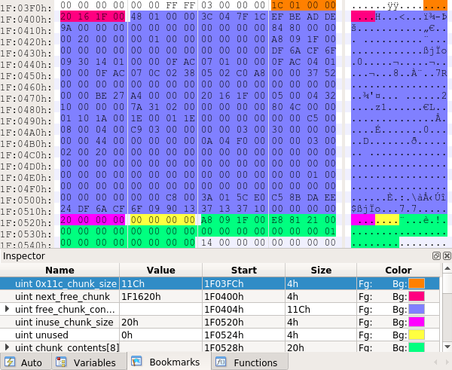The height and width of the screenshot is (370, 452).
Task: Open yellow background swatch for unused
Action: click(417, 335)
